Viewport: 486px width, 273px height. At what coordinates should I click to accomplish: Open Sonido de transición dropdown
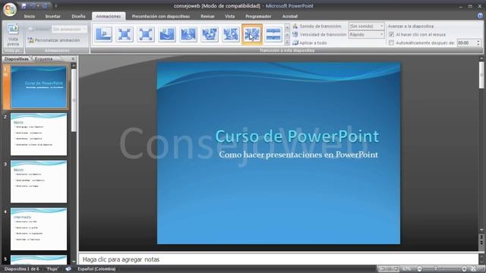coord(366,26)
